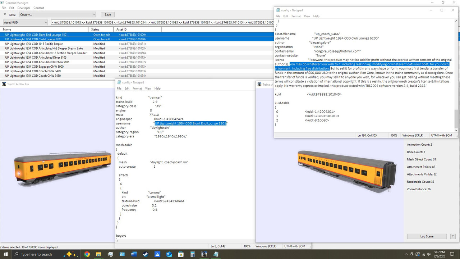Click the Trainz preview window icon
Viewport: 460px width, 259px height.
[4, 84]
